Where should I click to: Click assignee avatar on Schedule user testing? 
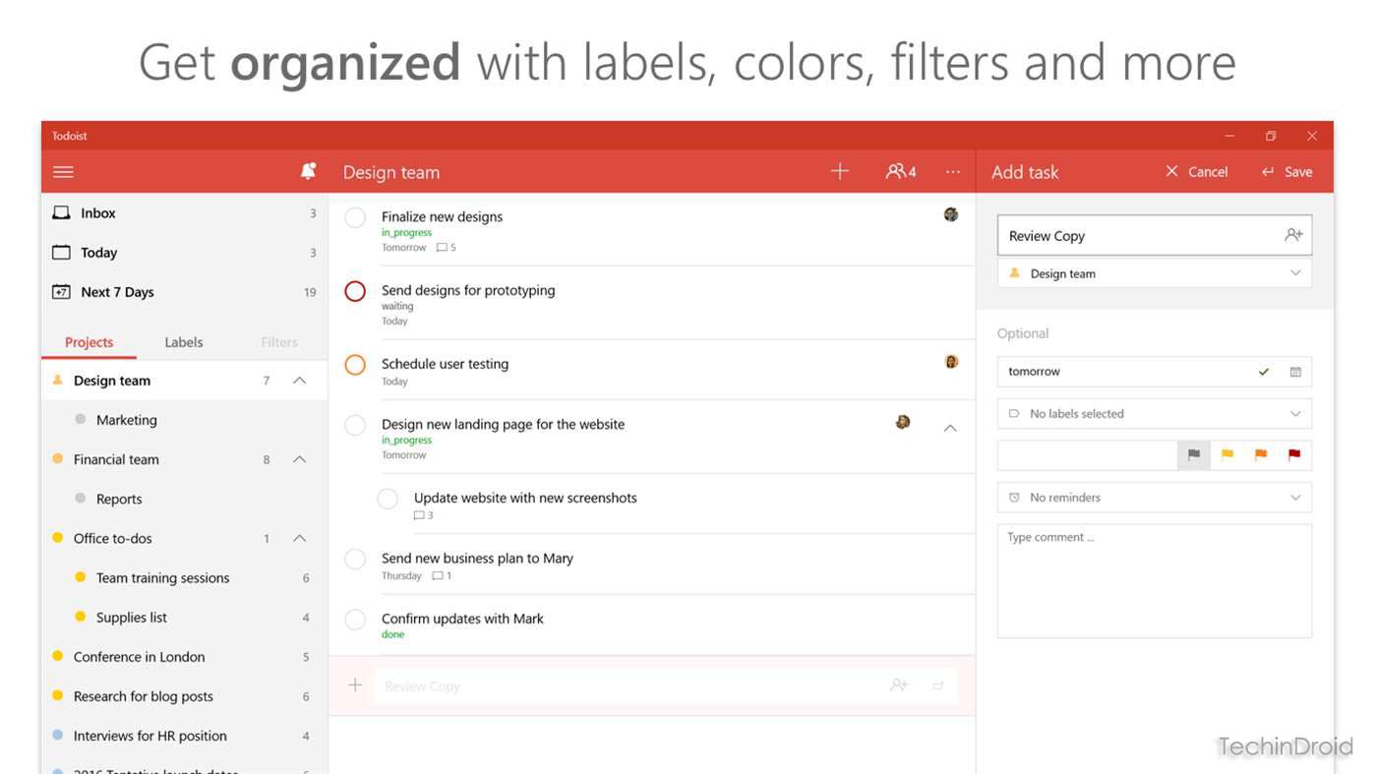point(951,362)
